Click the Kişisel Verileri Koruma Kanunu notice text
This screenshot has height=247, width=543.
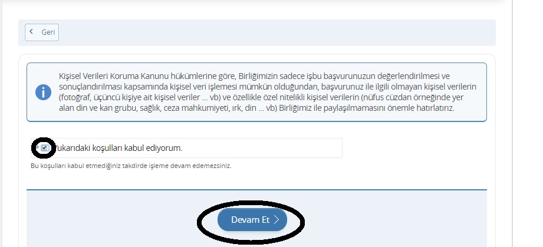tap(267, 92)
